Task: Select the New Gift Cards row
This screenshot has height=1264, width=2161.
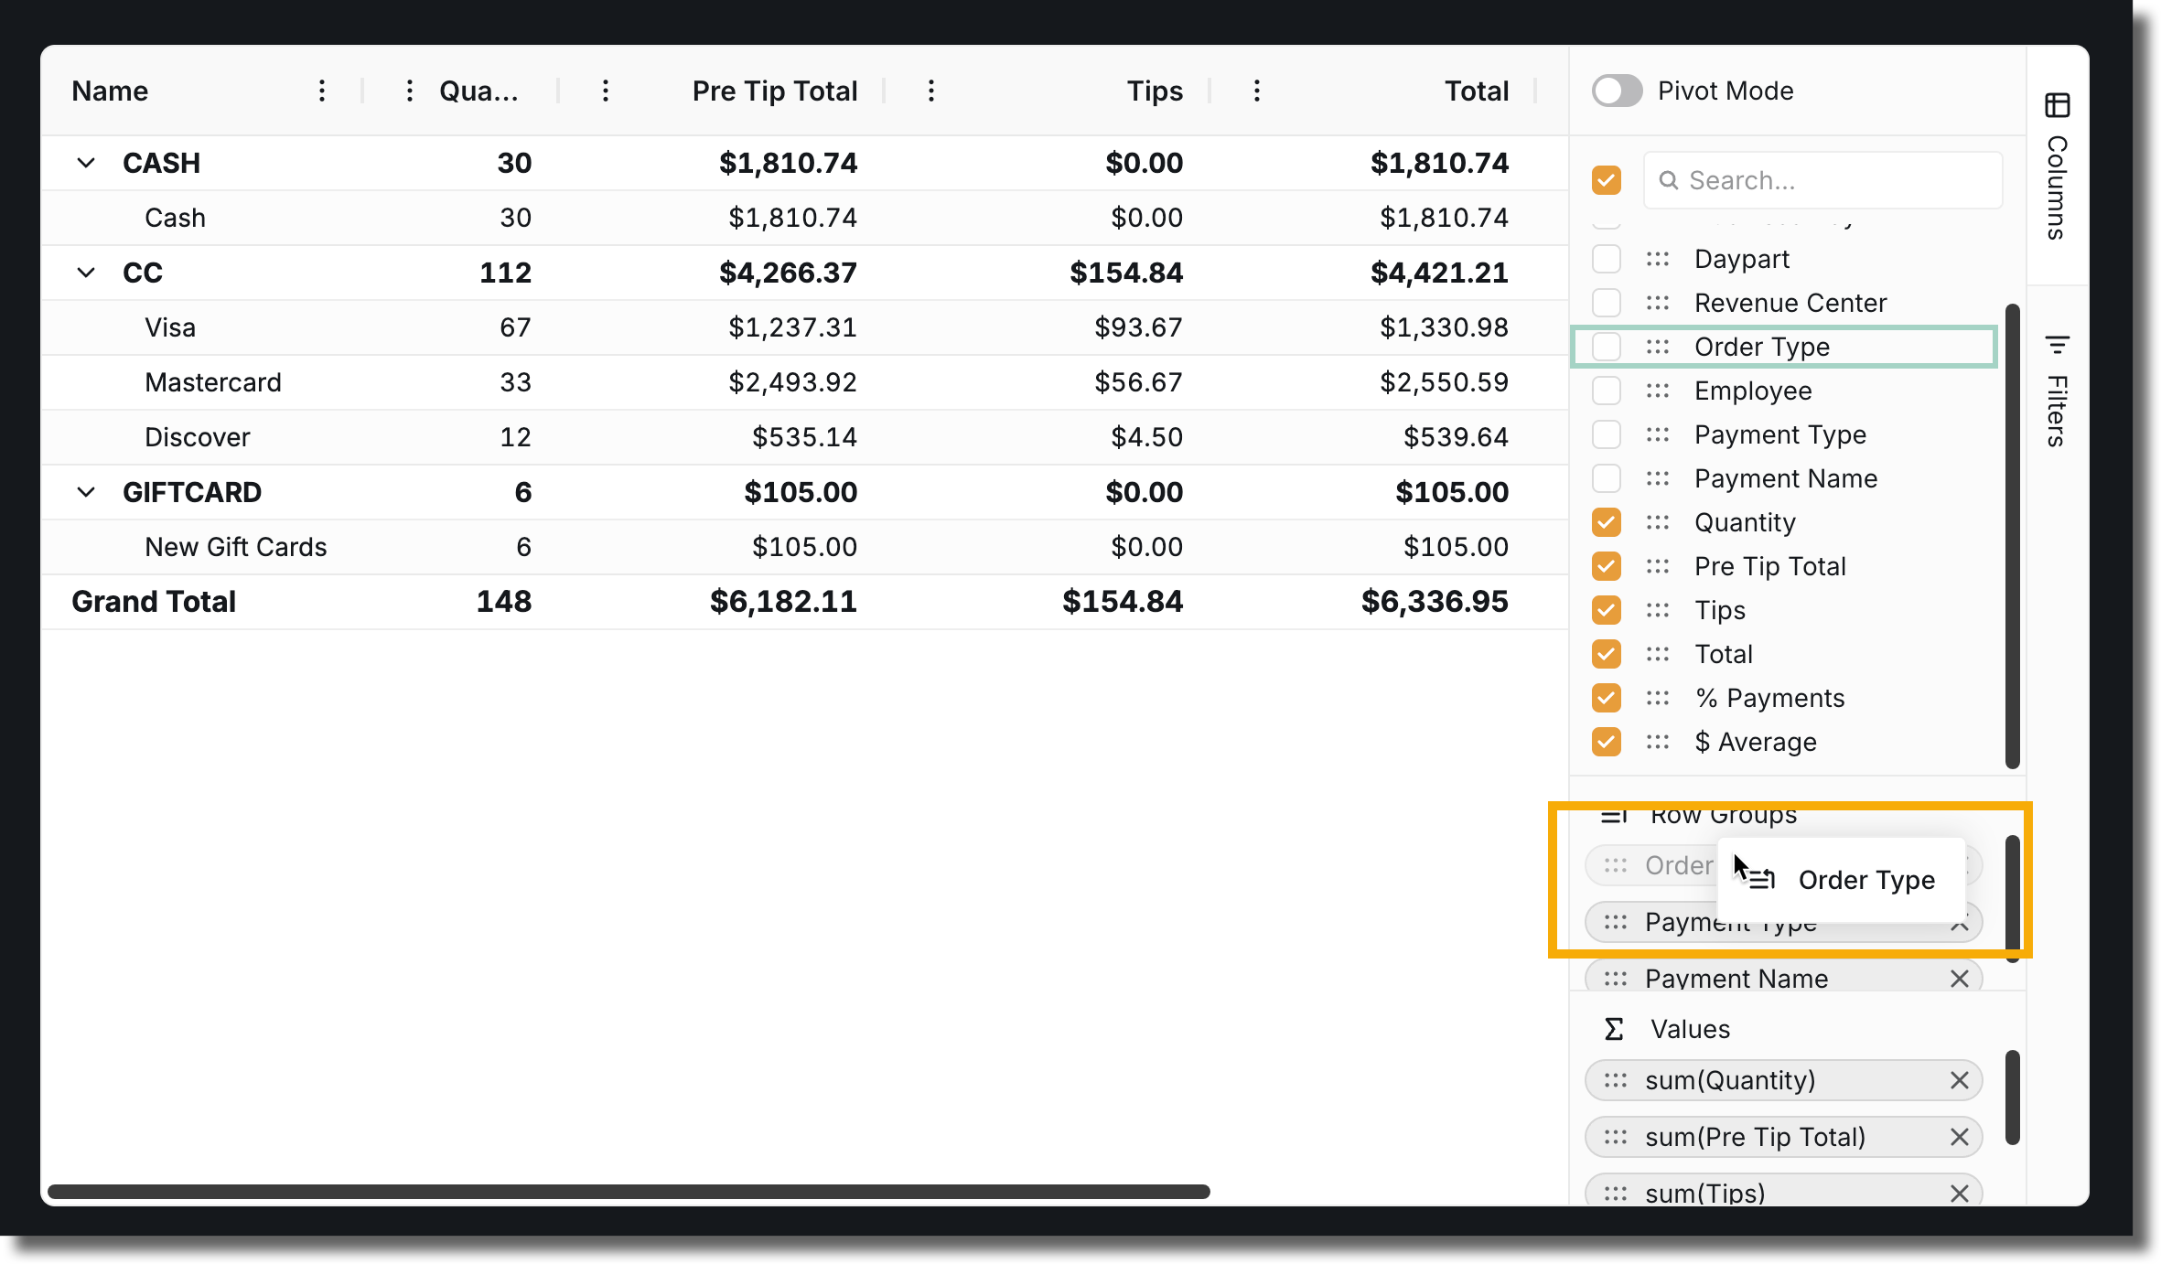Action: pyautogui.click(x=804, y=547)
